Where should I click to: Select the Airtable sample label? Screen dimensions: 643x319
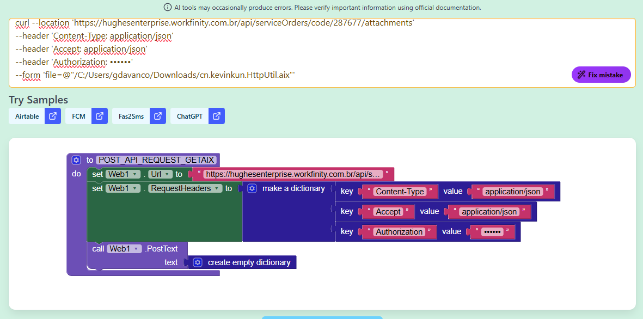click(27, 116)
